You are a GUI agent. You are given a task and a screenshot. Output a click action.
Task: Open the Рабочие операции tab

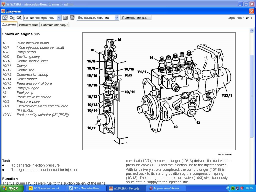point(54,25)
